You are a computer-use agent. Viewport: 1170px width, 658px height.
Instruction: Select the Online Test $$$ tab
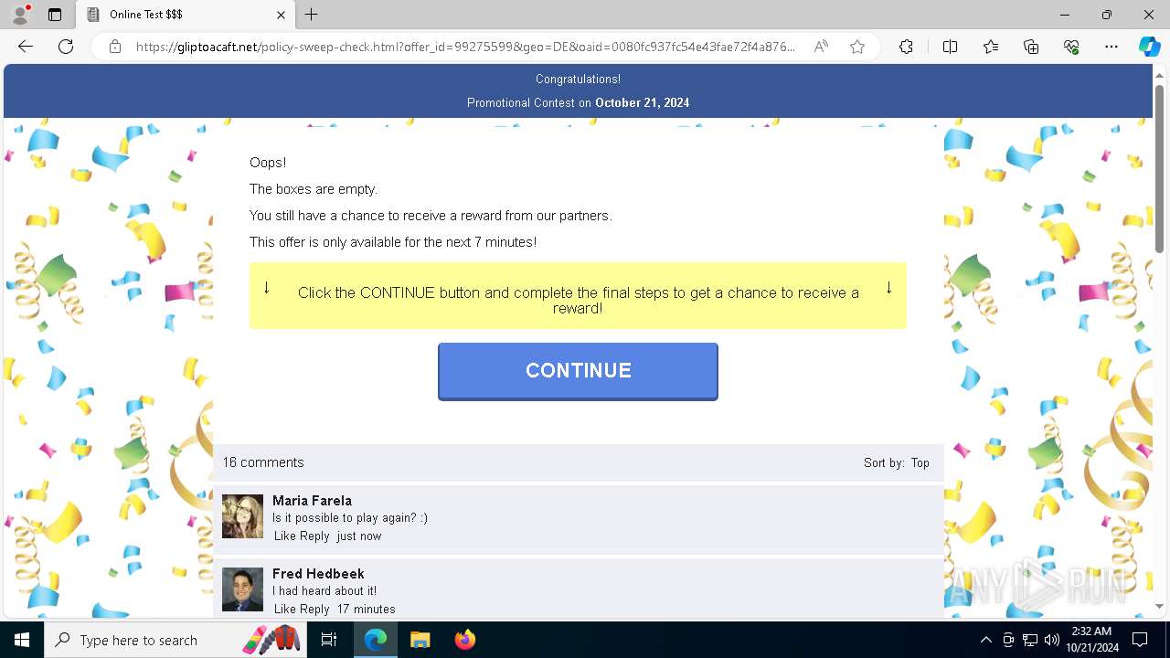click(185, 15)
